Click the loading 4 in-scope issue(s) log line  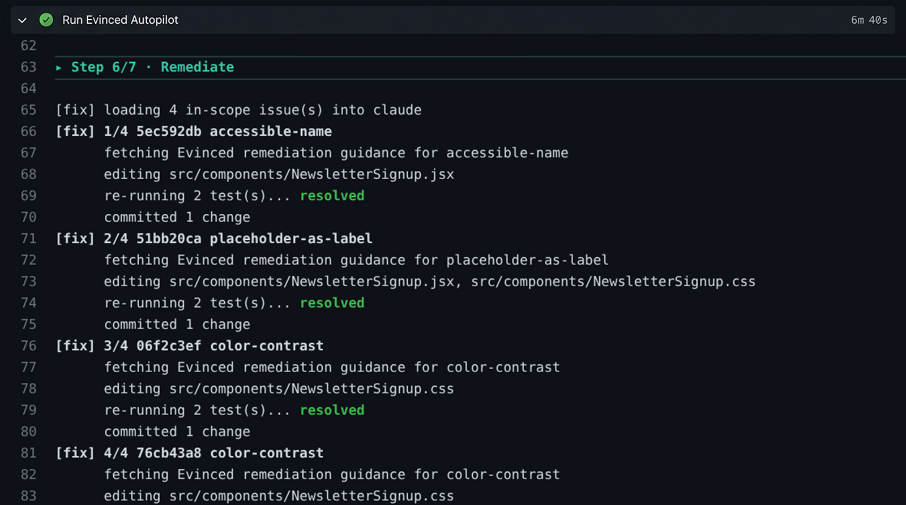238,110
